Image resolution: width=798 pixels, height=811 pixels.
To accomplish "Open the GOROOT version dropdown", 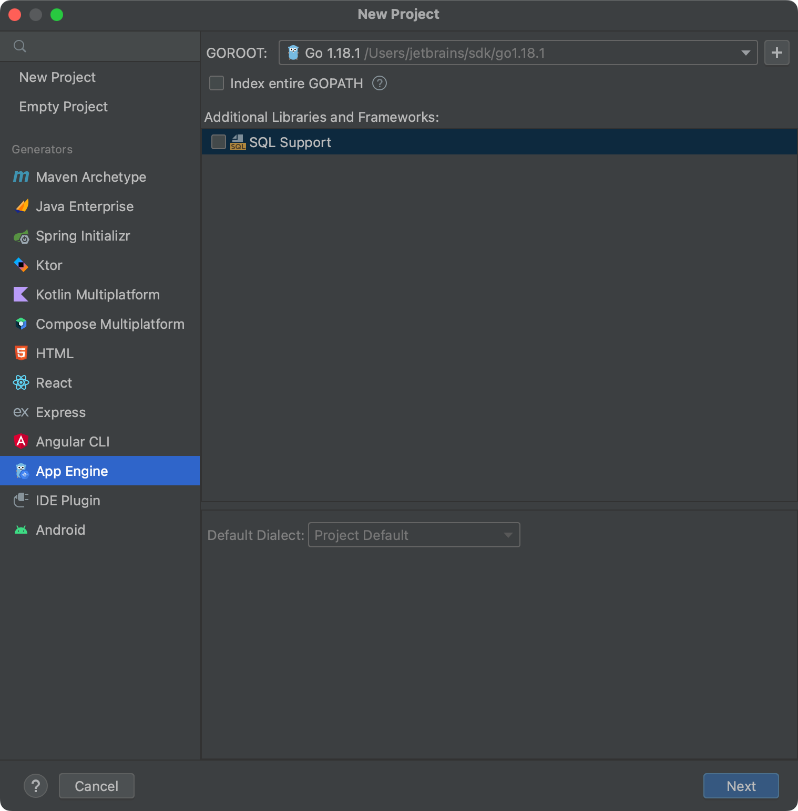I will click(x=746, y=53).
